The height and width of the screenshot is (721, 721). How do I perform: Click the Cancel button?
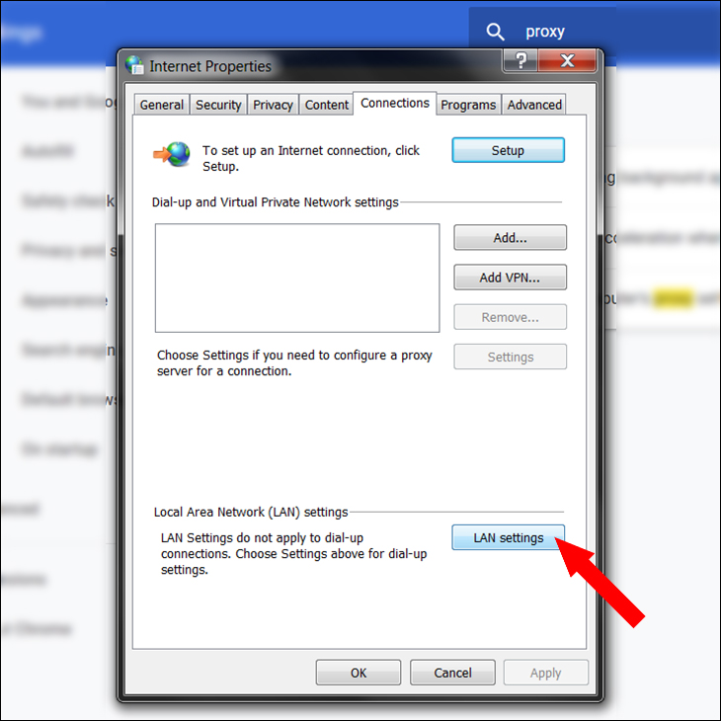[452, 673]
